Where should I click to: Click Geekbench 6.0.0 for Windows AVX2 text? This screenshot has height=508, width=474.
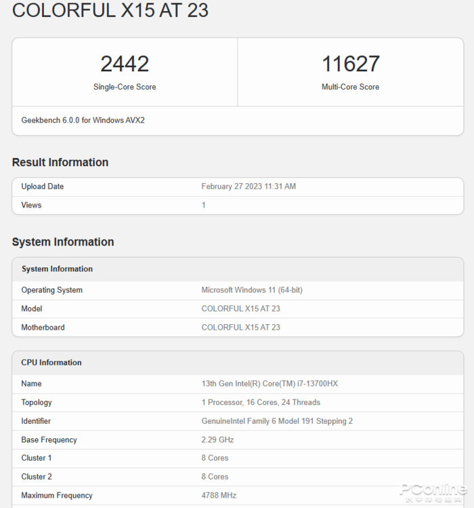click(x=83, y=120)
